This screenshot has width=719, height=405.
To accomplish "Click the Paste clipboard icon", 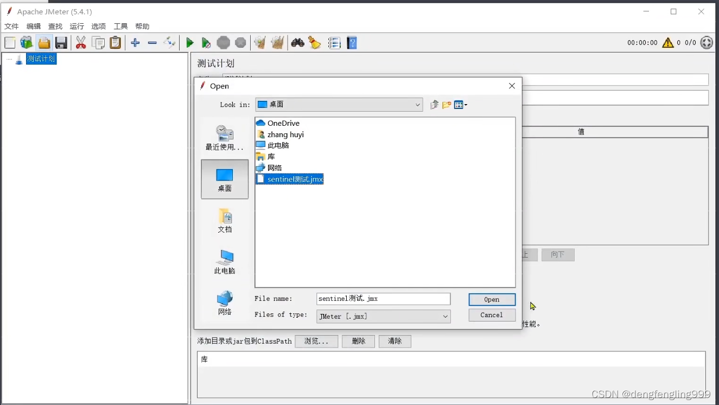I will point(116,43).
